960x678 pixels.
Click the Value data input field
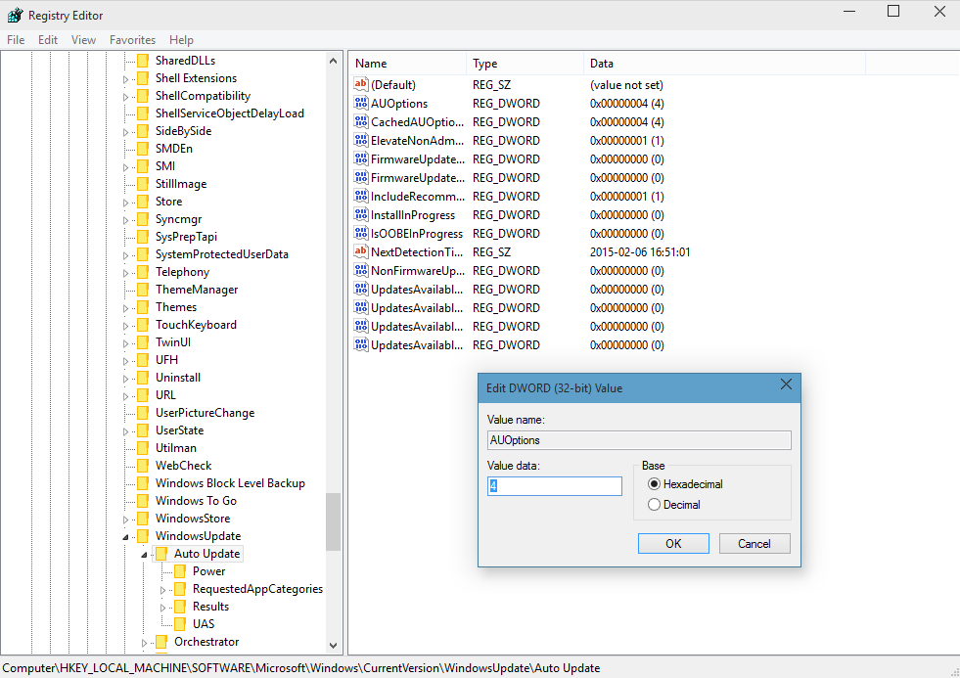pos(554,486)
